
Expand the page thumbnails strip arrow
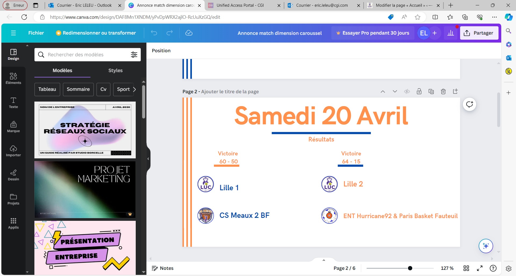324,260
